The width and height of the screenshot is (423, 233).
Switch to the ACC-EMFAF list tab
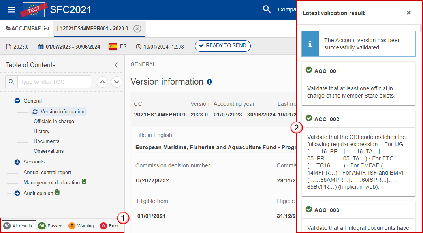(27, 28)
